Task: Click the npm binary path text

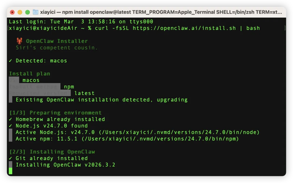Action: click(160, 139)
